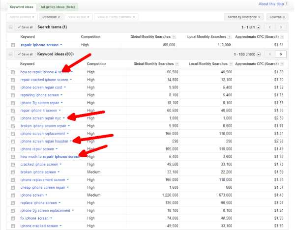This screenshot has height=230, width=295.
Task: Open options arrow next to iphone cracked screen
Action: pyautogui.click(x=60, y=226)
